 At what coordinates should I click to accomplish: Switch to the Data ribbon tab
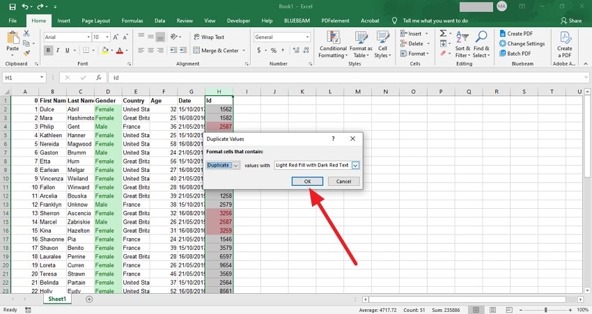[x=159, y=21]
